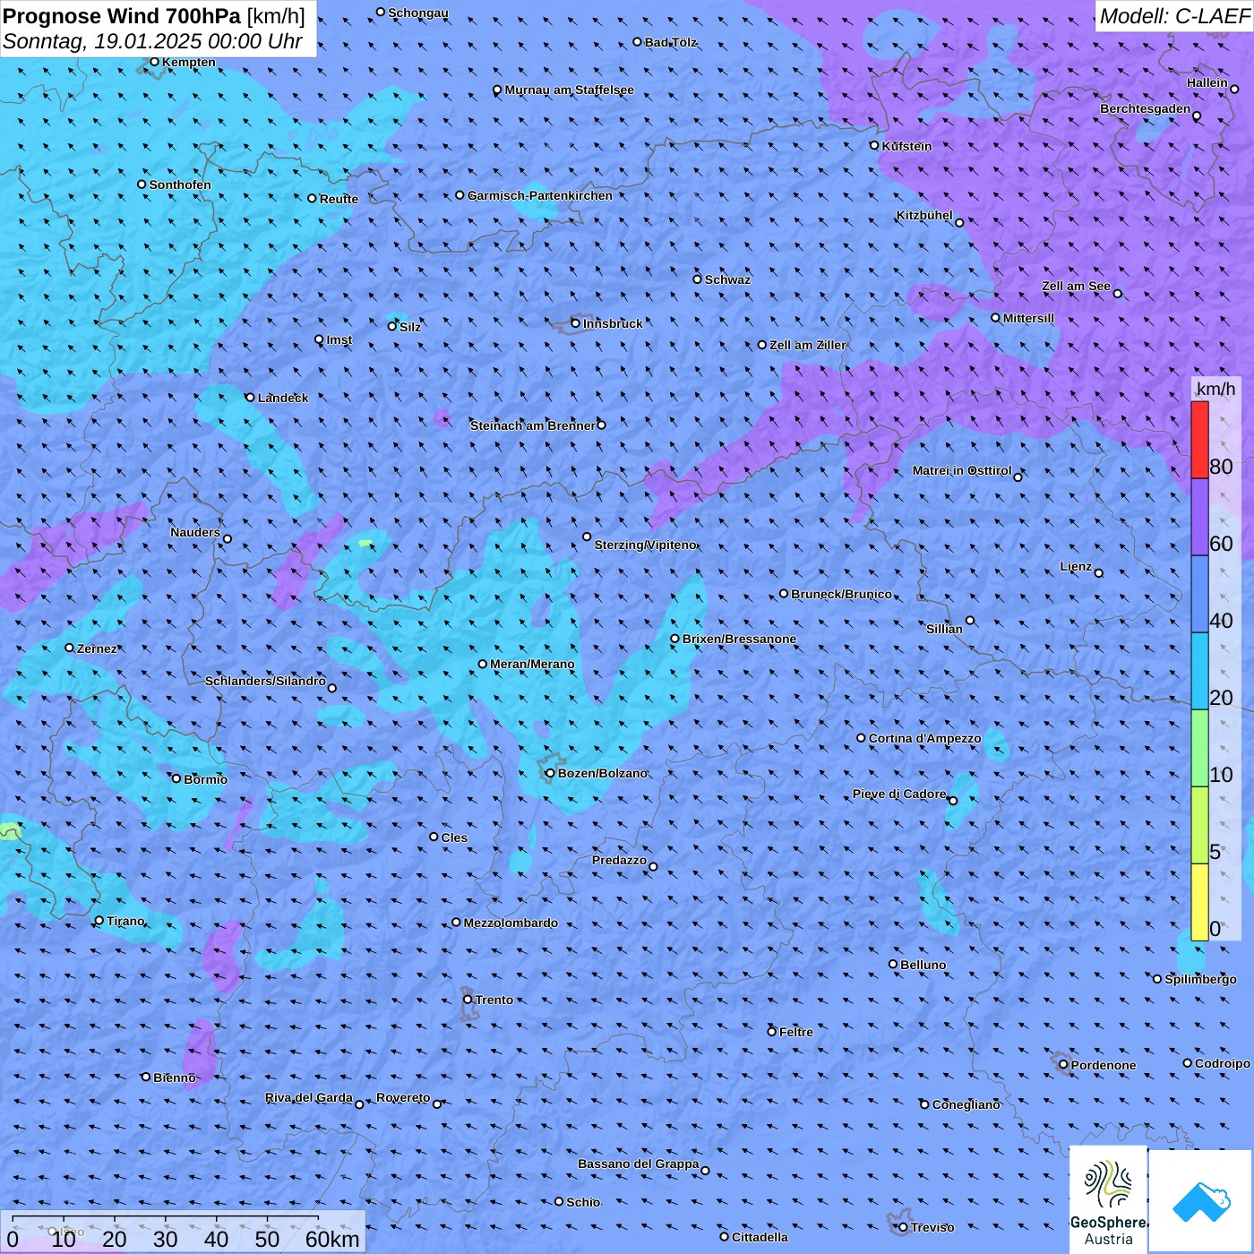Click the GeoSphere Austria logo

[x=1108, y=1198]
